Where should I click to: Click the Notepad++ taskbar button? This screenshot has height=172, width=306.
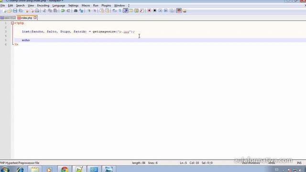[x=79, y=169]
